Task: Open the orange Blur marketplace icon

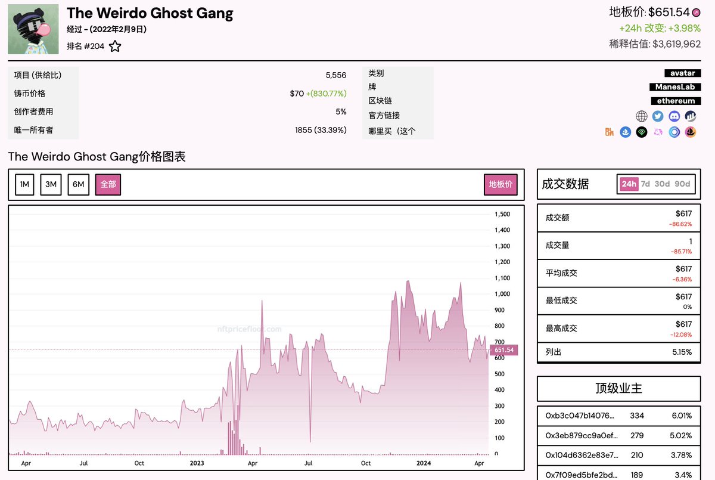Action: coord(610,132)
